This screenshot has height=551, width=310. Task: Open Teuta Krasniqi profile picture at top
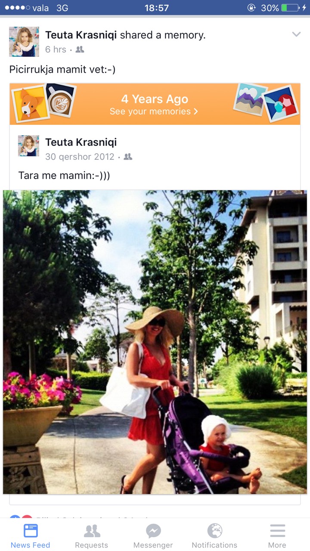point(24,42)
